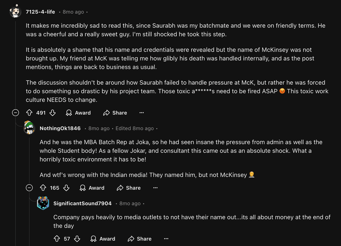This screenshot has height=246, width=341.
Task: Give Award to SignificantSound7904 comment
Action: pyautogui.click(x=103, y=239)
